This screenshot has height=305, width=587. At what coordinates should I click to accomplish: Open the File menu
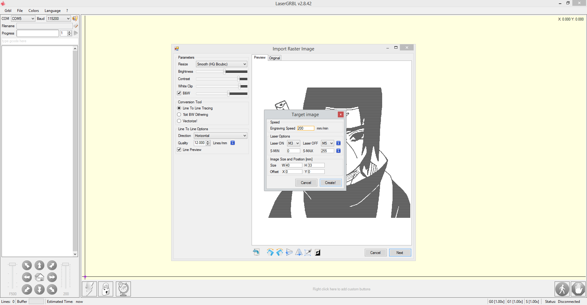click(20, 11)
